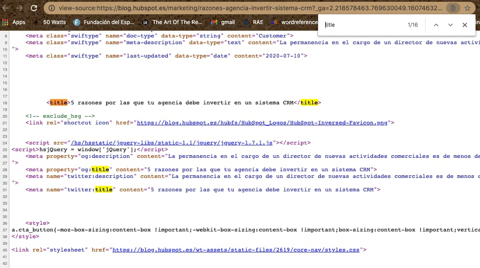The image size is (480, 268).
Task: Click the highlighted og:title property
Action: 100,169
